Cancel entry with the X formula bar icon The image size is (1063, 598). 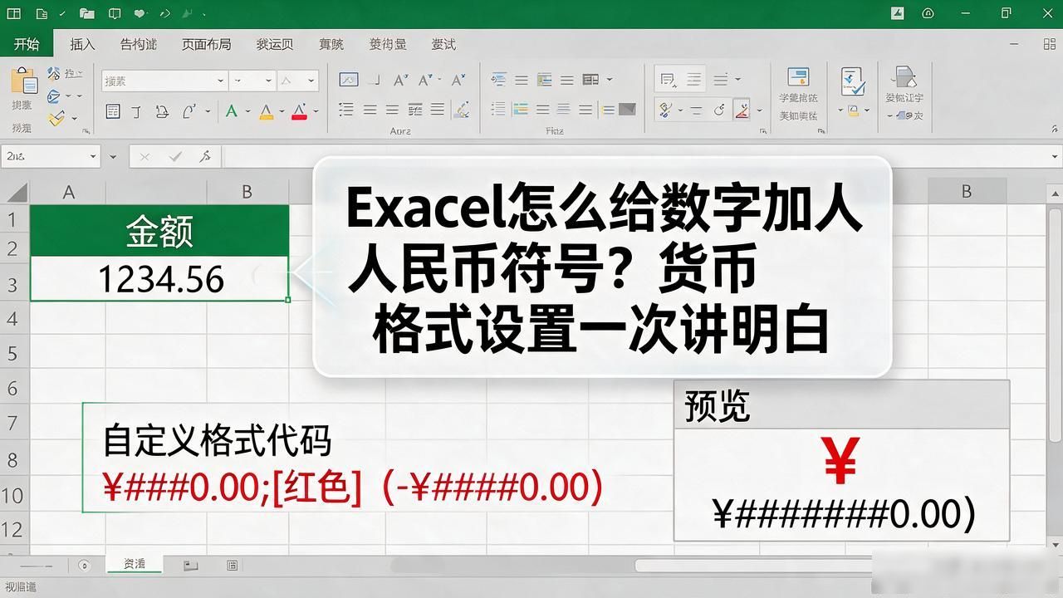(x=145, y=156)
